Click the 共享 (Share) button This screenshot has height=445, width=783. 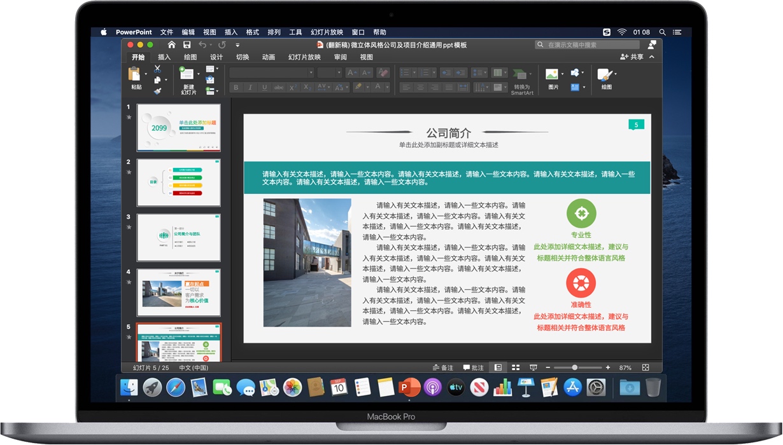click(x=633, y=57)
